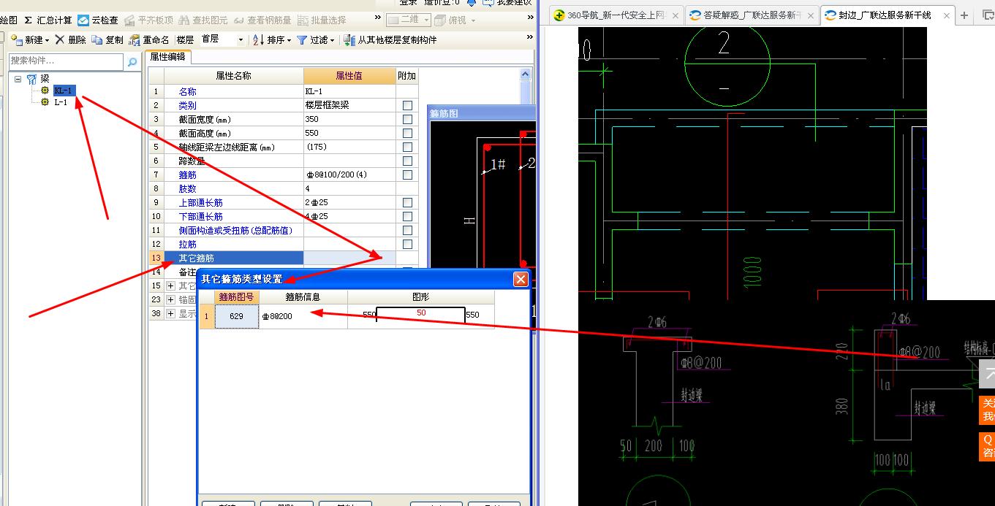Open the 排序 dropdown arrow

(x=290, y=41)
